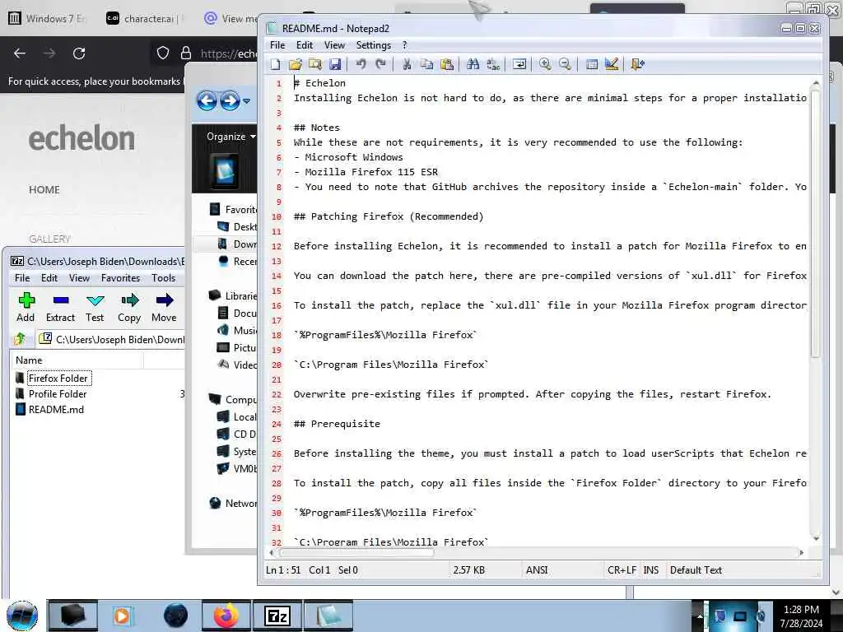This screenshot has width=843, height=632.
Task: Click Save floppy icon in Notepad2 toolbar
Action: pyautogui.click(x=335, y=64)
